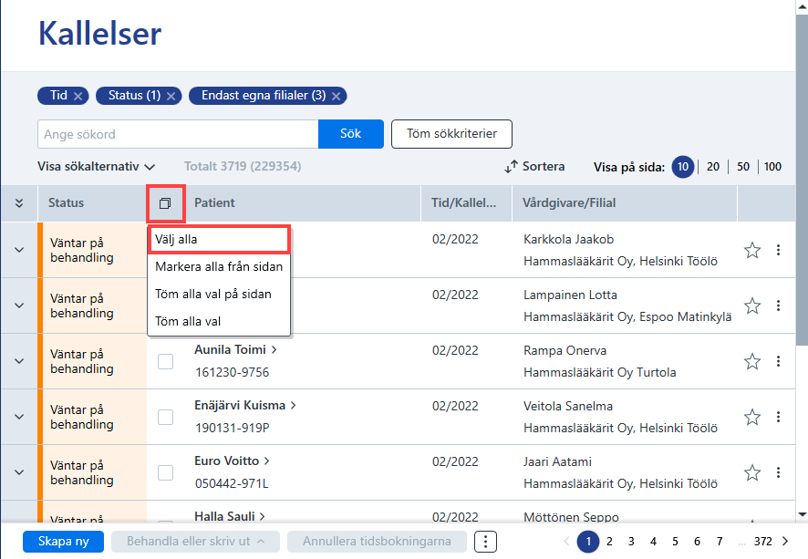Click the Ange sökord search field
Screen dimensions: 808x559
coord(178,134)
